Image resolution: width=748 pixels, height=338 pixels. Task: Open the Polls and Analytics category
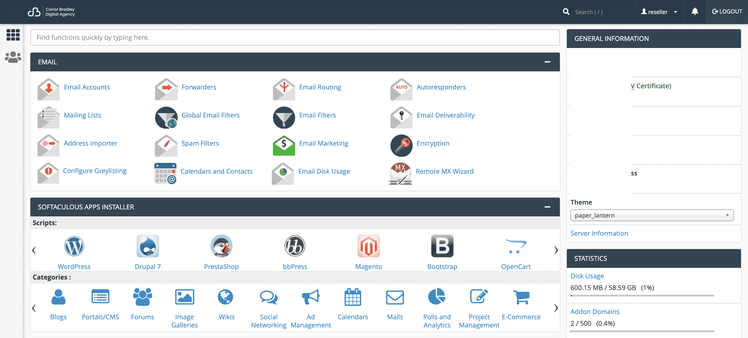pos(437,308)
